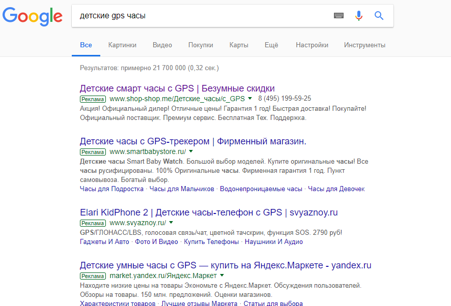Open the 'Детские смарт часы с GPS' result
This screenshot has height=306, width=451.
[177, 88]
